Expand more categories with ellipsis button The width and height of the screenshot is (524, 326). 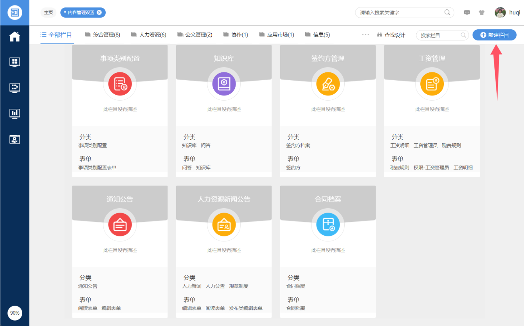tap(366, 35)
